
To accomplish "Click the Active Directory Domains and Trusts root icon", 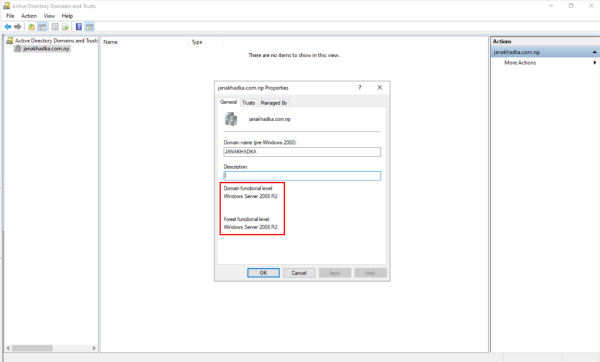I will click(x=9, y=40).
